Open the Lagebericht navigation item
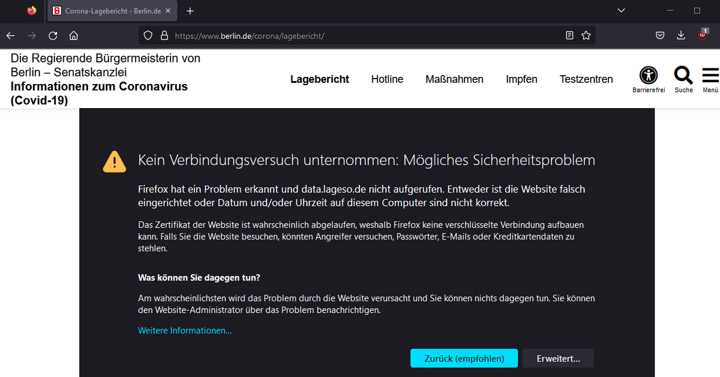This screenshot has height=377, width=720. pyautogui.click(x=320, y=79)
